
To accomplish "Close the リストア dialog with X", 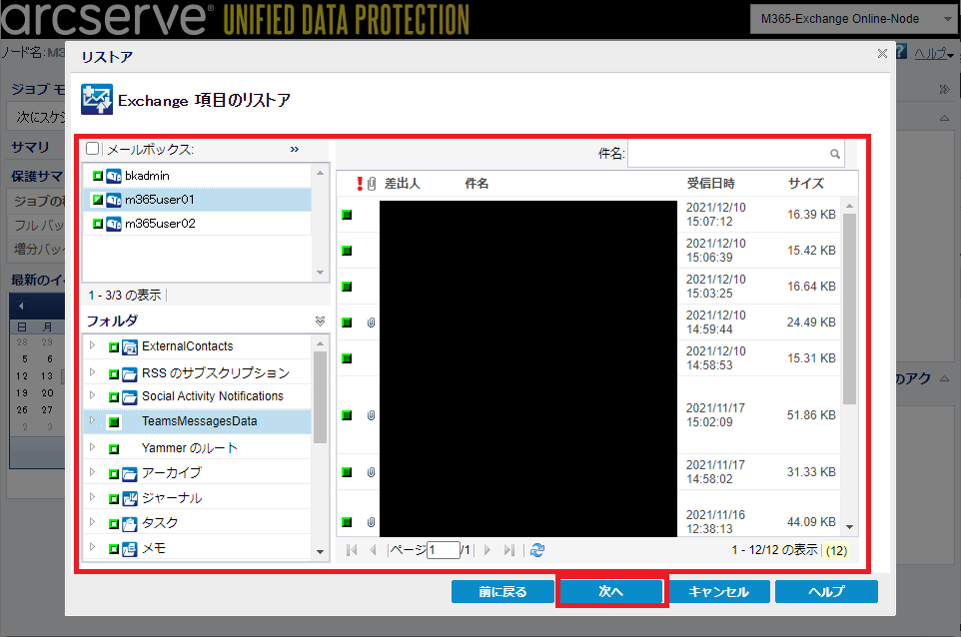I will point(882,54).
